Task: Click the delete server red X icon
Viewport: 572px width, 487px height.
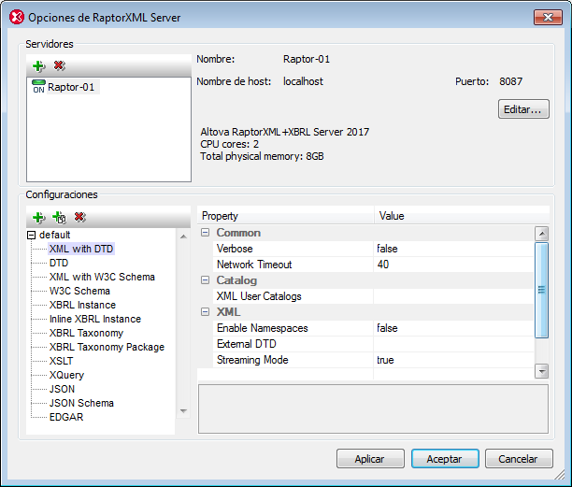Action: point(59,65)
